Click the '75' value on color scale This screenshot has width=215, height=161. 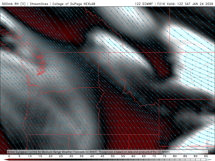tap(164, 156)
